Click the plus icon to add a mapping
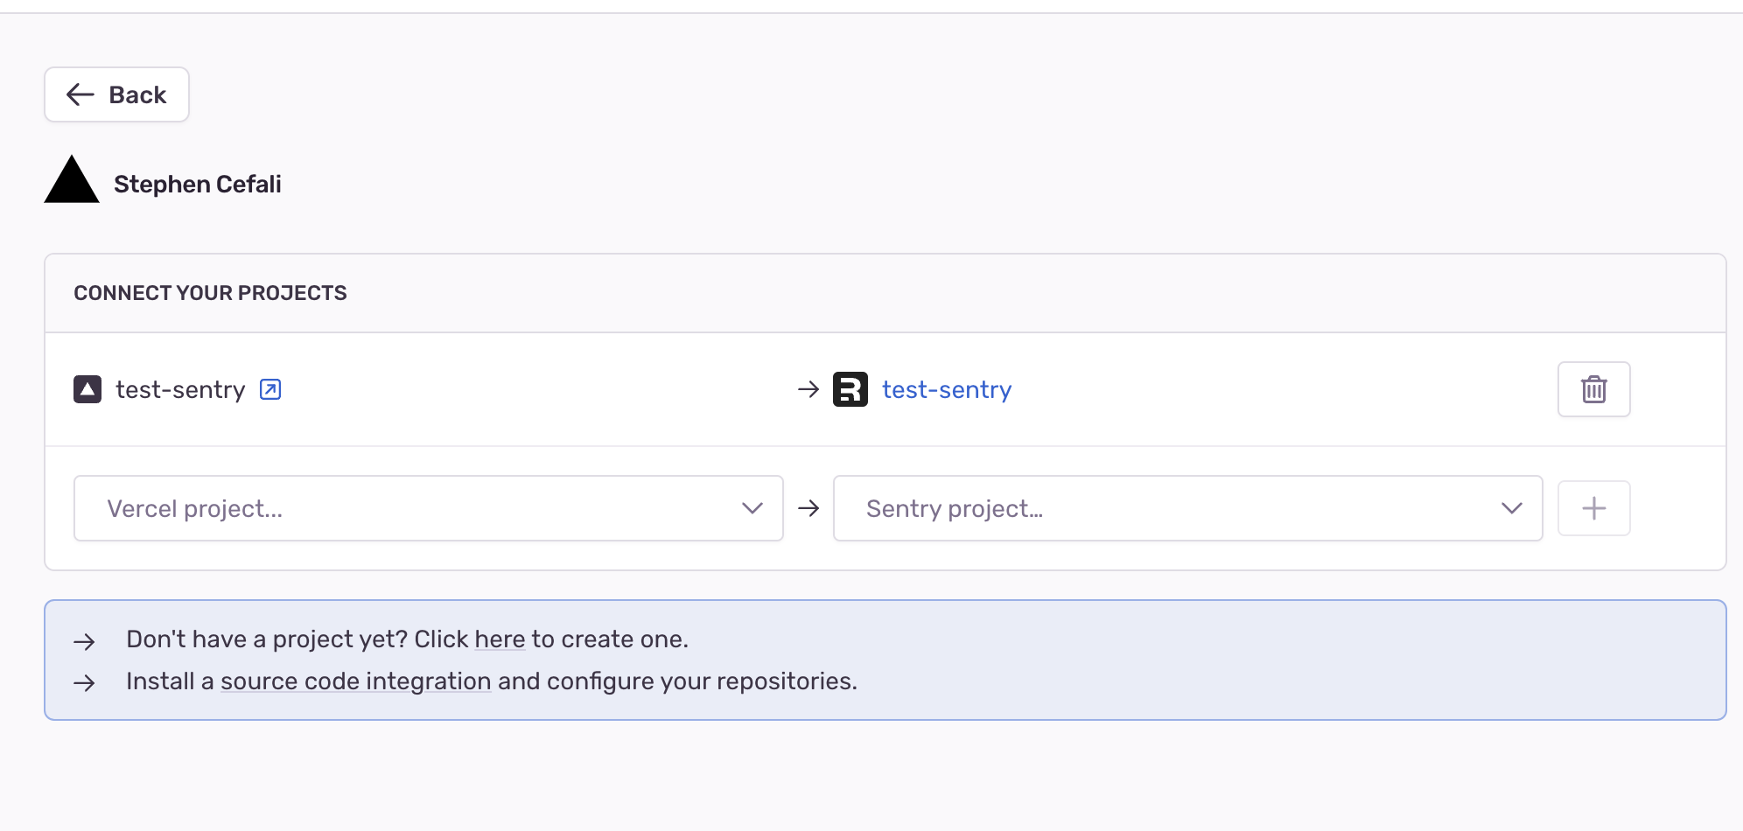The width and height of the screenshot is (1743, 831). [x=1593, y=507]
